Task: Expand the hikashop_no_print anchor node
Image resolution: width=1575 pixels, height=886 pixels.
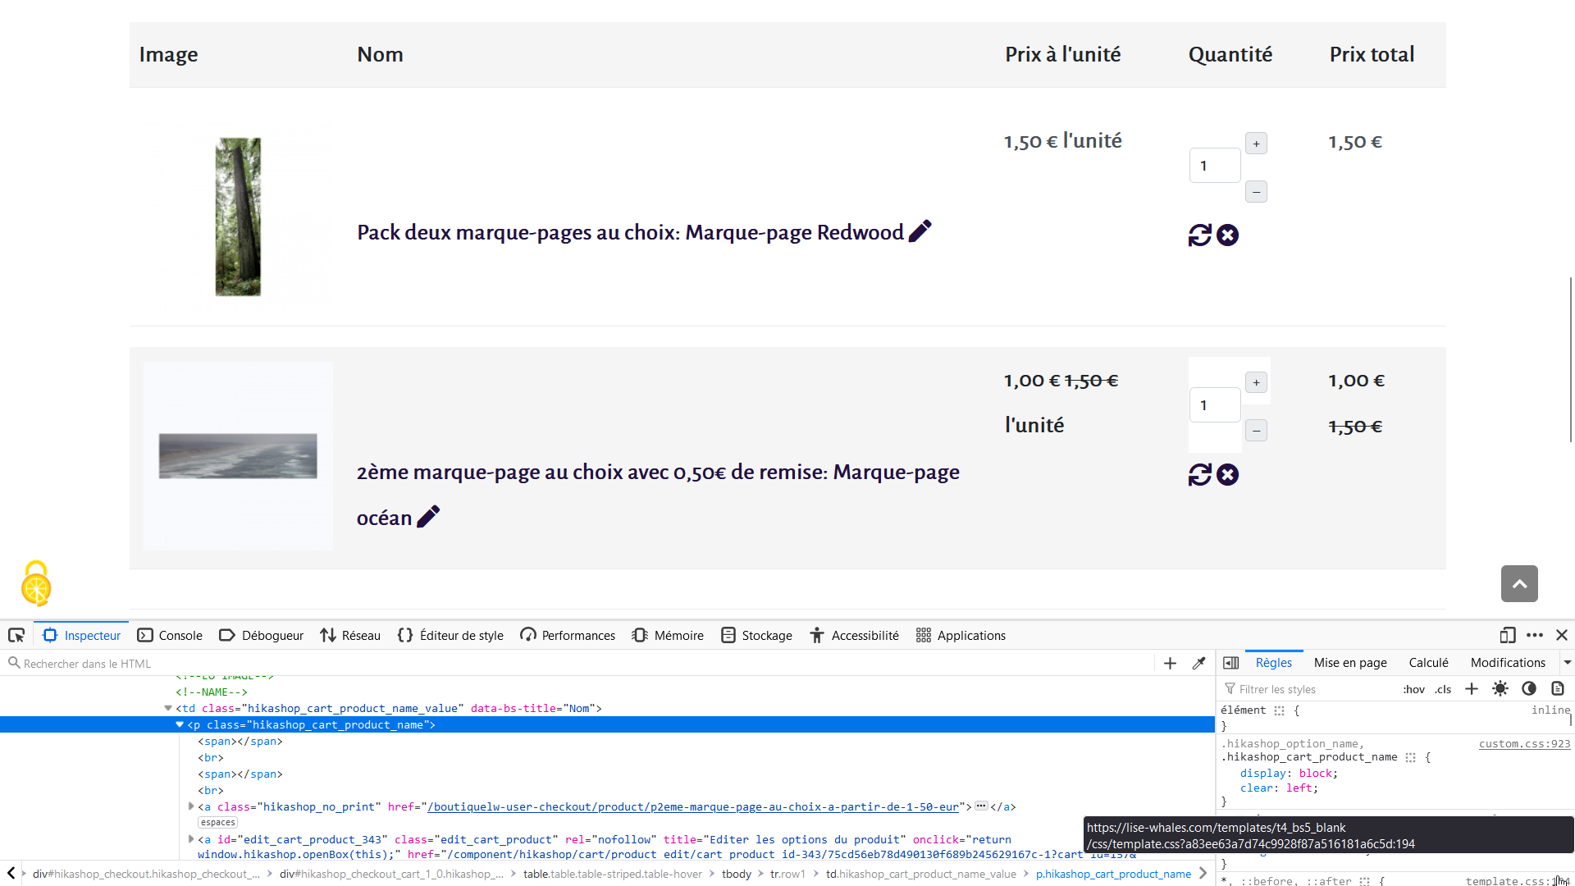Action: (x=191, y=807)
